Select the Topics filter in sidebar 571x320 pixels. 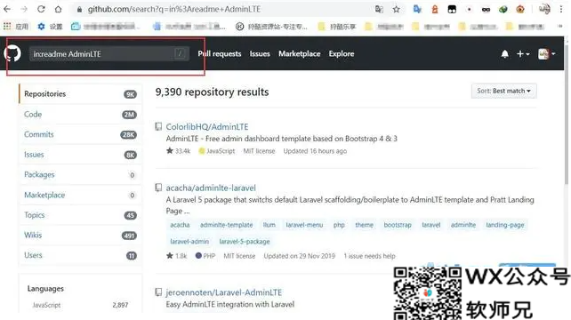[x=80, y=215]
